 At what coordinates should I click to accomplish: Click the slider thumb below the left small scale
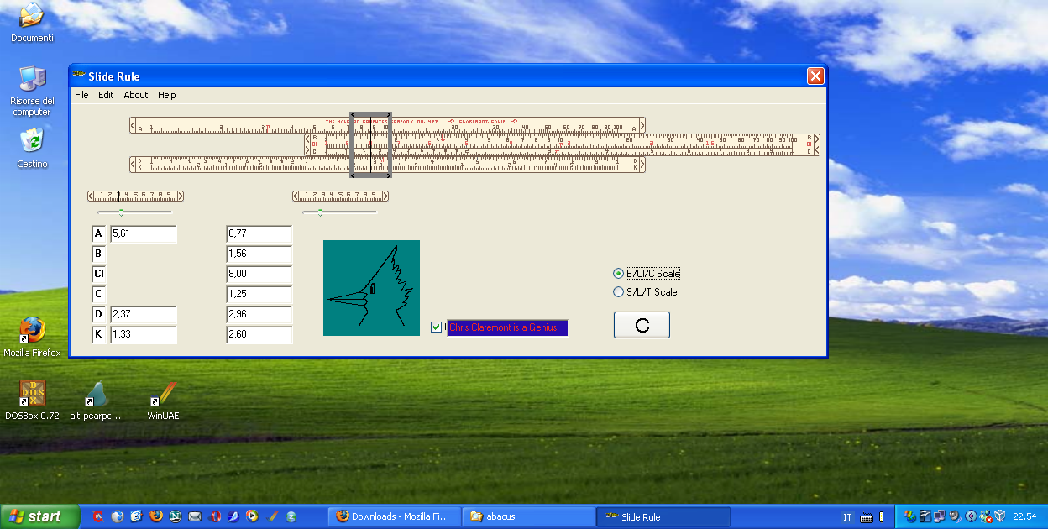tap(121, 212)
